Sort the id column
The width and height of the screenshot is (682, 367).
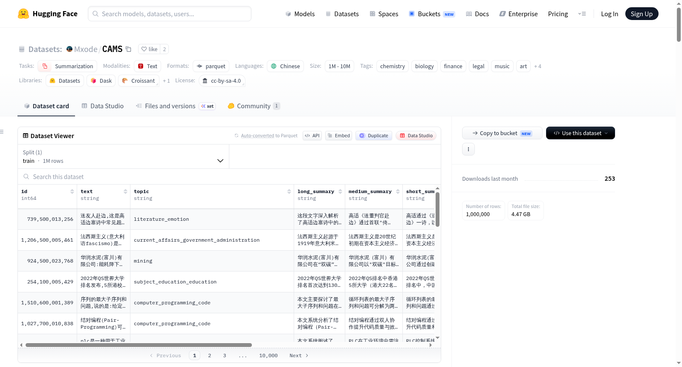click(72, 191)
